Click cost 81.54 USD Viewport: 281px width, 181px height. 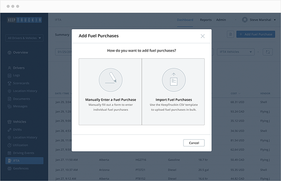click(237, 140)
